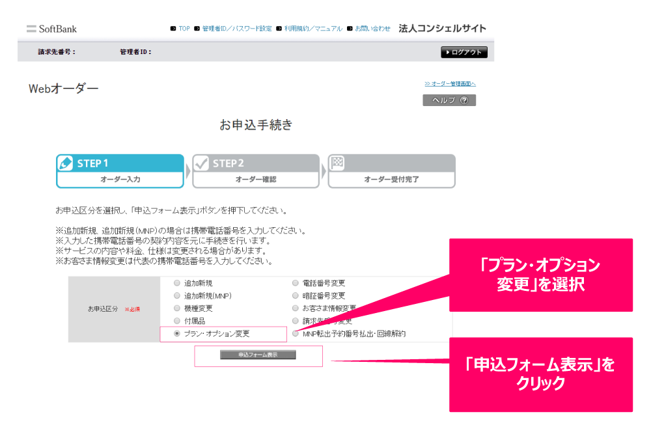Click the 請求先番号 label
Image resolution: width=651 pixels, height=423 pixels.
(x=57, y=52)
